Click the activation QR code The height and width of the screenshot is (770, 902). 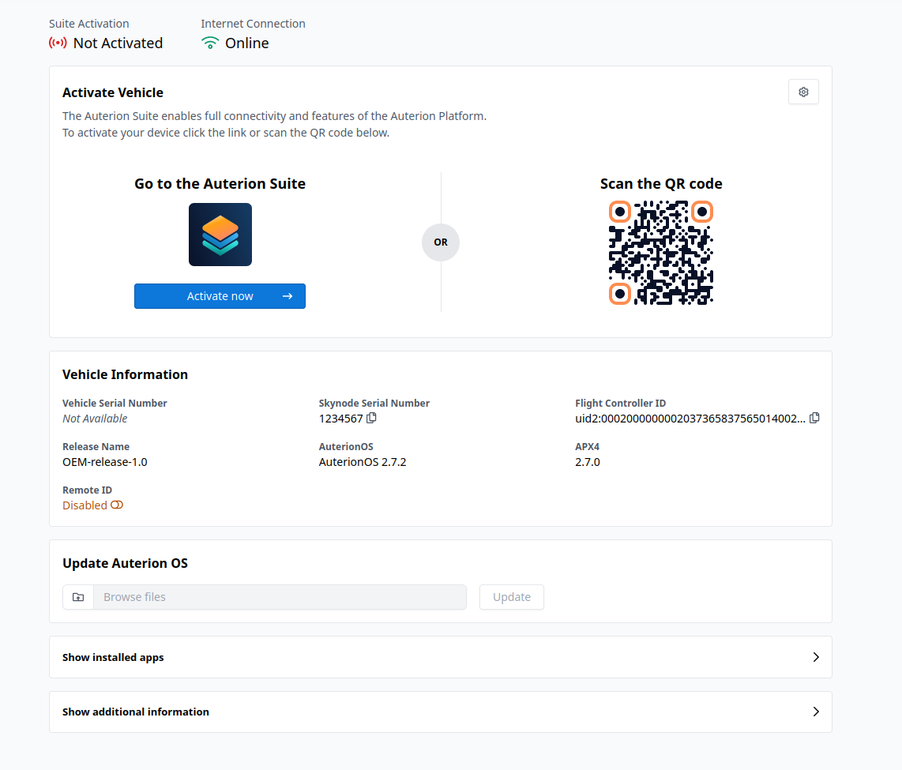661,253
